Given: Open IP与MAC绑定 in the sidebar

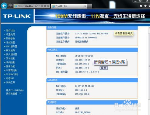Looking at the screenshot, I should pos(12,74).
